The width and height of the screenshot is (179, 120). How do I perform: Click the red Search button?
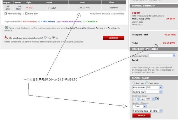click(x=141, y=116)
